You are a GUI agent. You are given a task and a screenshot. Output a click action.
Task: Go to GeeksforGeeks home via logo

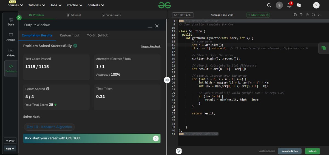[x=164, y=5]
